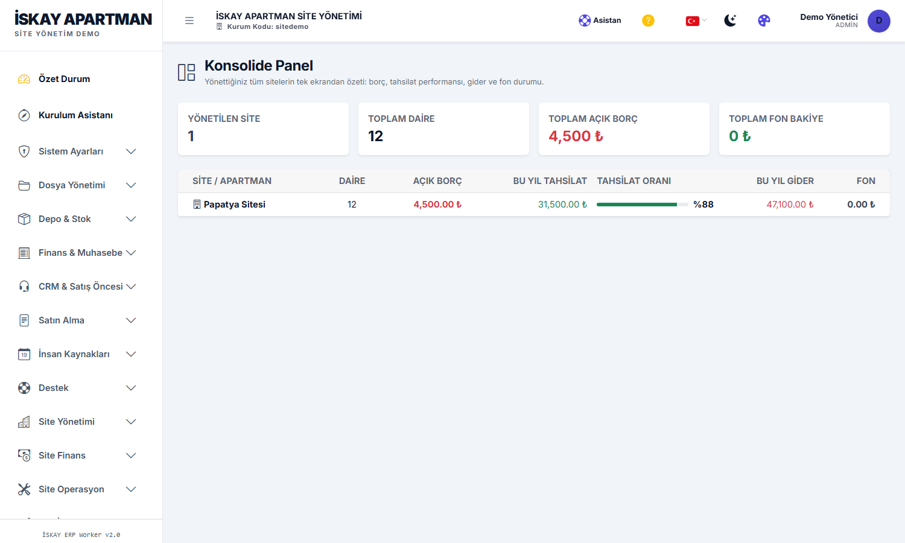This screenshot has width=905, height=543.
Task: Click the user avatar D circle
Action: (x=878, y=21)
